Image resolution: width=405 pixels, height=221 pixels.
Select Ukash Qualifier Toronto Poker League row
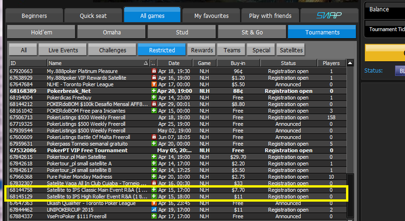pos(178,203)
